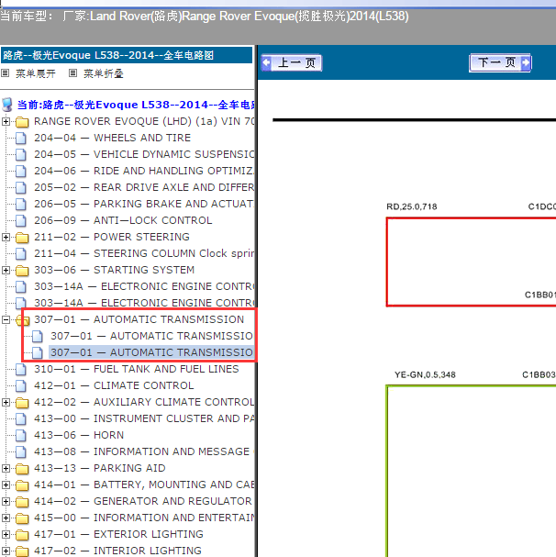Click connector label C1BB01 in diagram

point(540,295)
